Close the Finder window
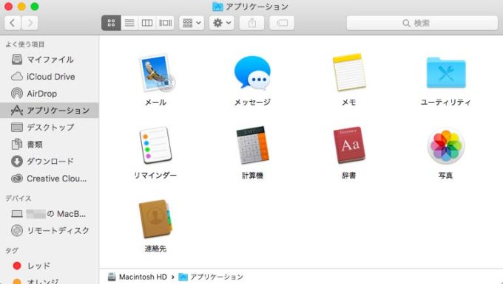Viewport: 503px width, 284px height. tap(9, 7)
